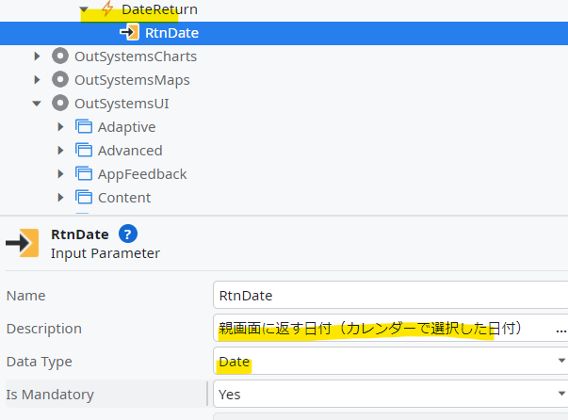The image size is (568, 420).
Task: Expand the Adaptive folder
Action: pos(60,127)
